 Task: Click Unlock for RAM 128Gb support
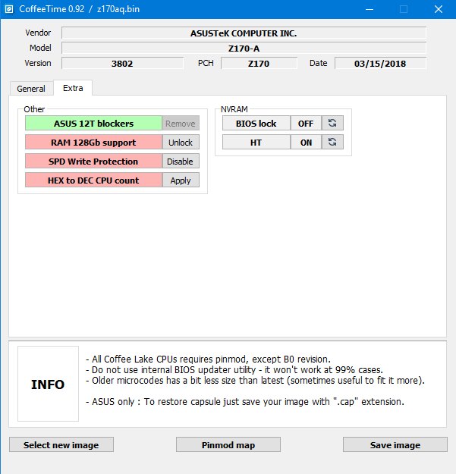click(x=181, y=143)
